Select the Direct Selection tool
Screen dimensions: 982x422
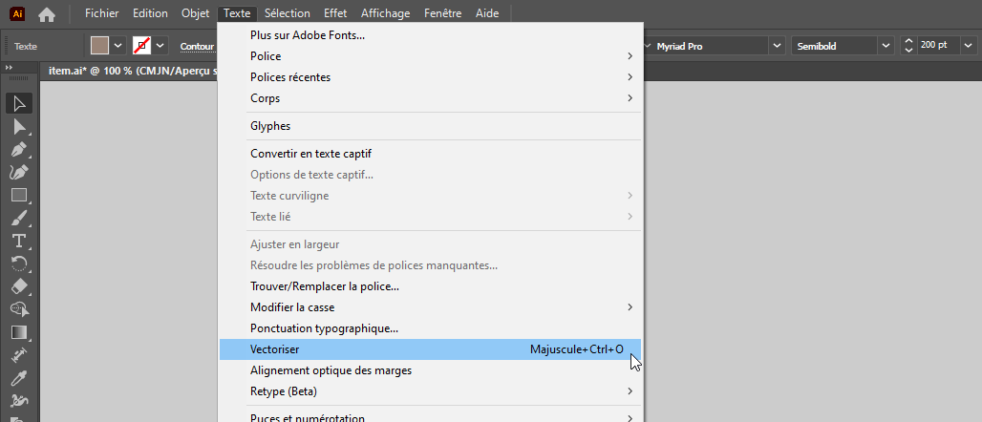coord(19,127)
